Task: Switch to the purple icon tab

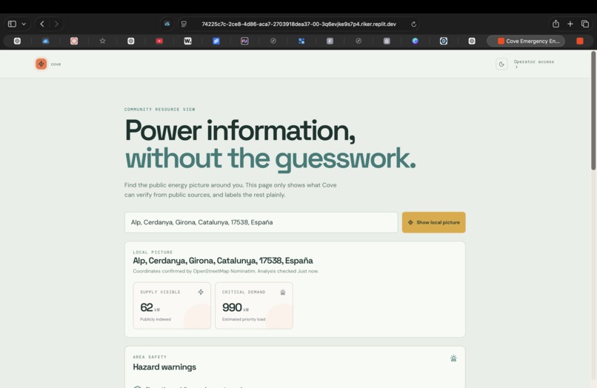Action: point(244,41)
